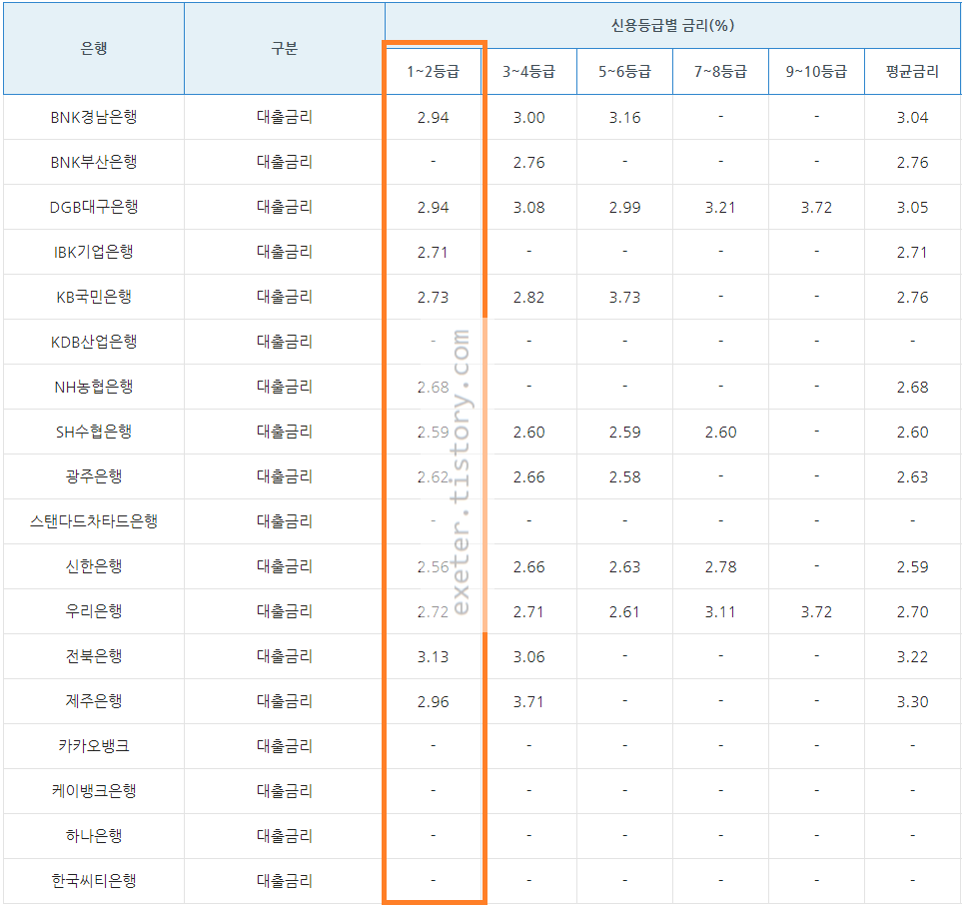Click DGB대구은행's 9~10등급 value 3.72
The image size is (962, 905).
pos(816,208)
